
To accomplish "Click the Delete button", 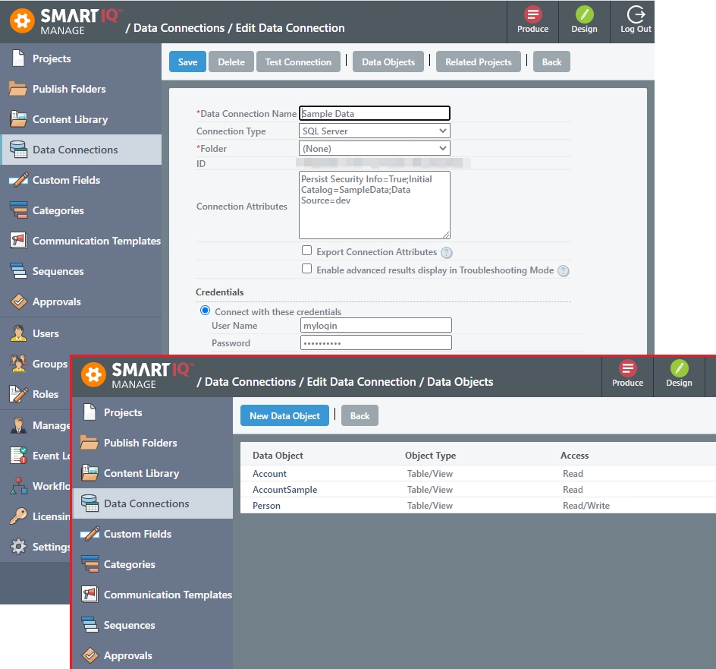I will pos(231,62).
